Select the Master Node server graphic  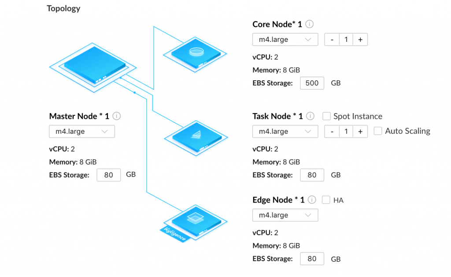point(95,68)
